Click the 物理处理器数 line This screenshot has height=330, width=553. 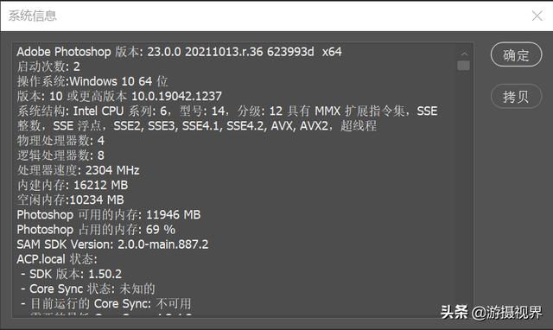60,141
